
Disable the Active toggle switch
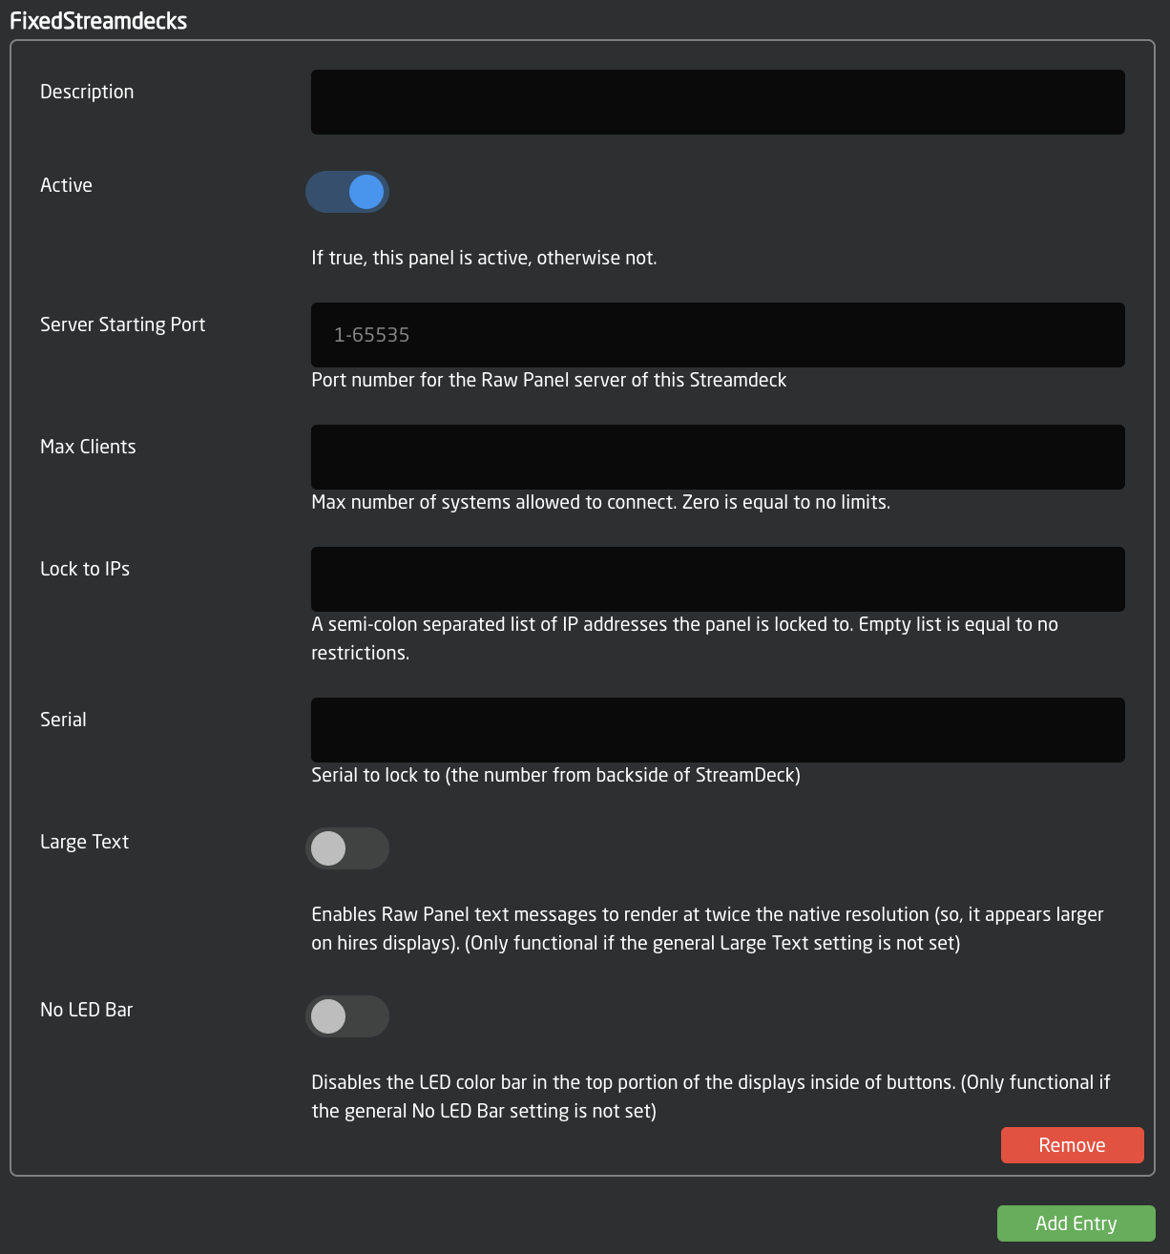[347, 192]
